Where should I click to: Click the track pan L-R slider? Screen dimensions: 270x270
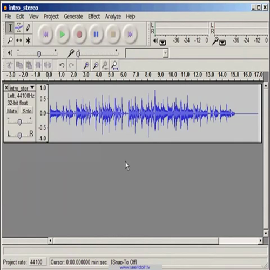pos(20,136)
